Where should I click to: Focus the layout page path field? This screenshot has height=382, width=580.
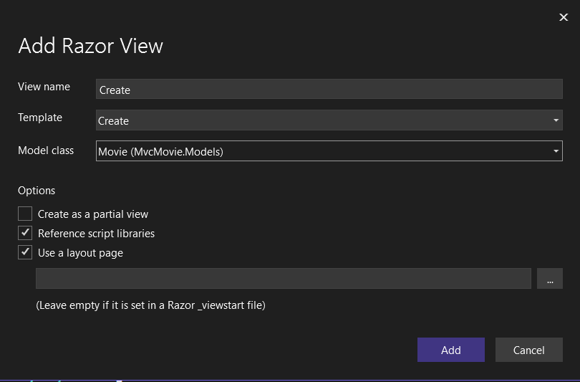tap(284, 278)
